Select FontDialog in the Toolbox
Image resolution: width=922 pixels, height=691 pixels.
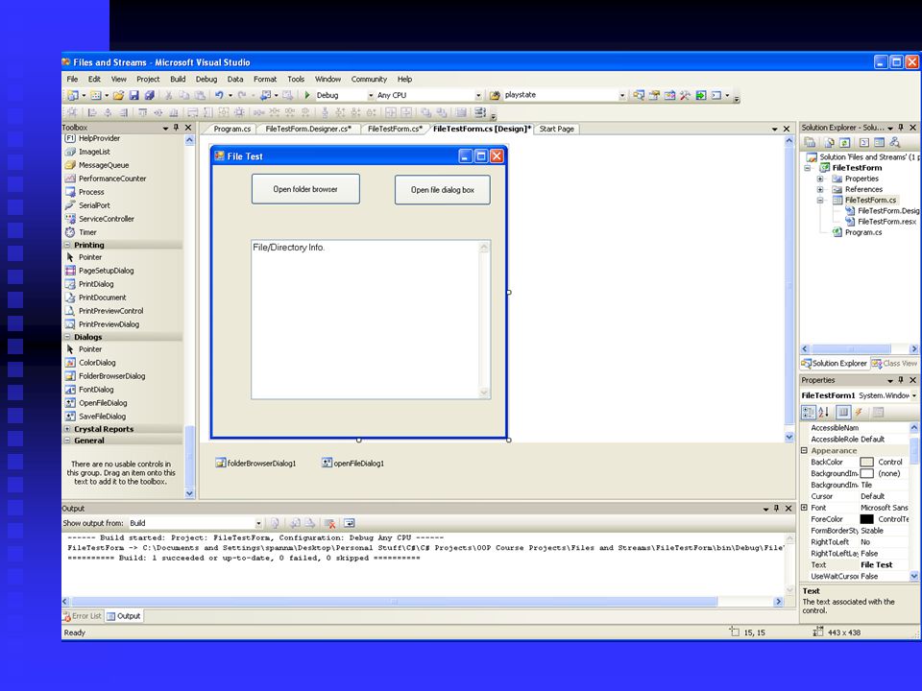96,390
